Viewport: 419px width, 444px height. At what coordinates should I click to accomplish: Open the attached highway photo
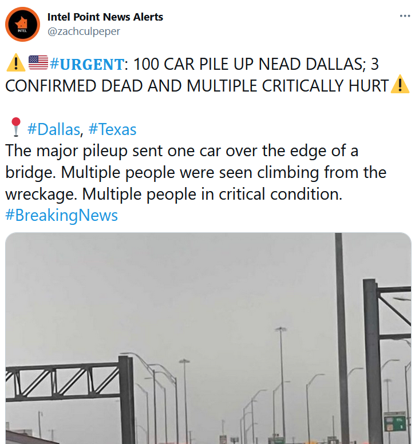click(x=208, y=338)
